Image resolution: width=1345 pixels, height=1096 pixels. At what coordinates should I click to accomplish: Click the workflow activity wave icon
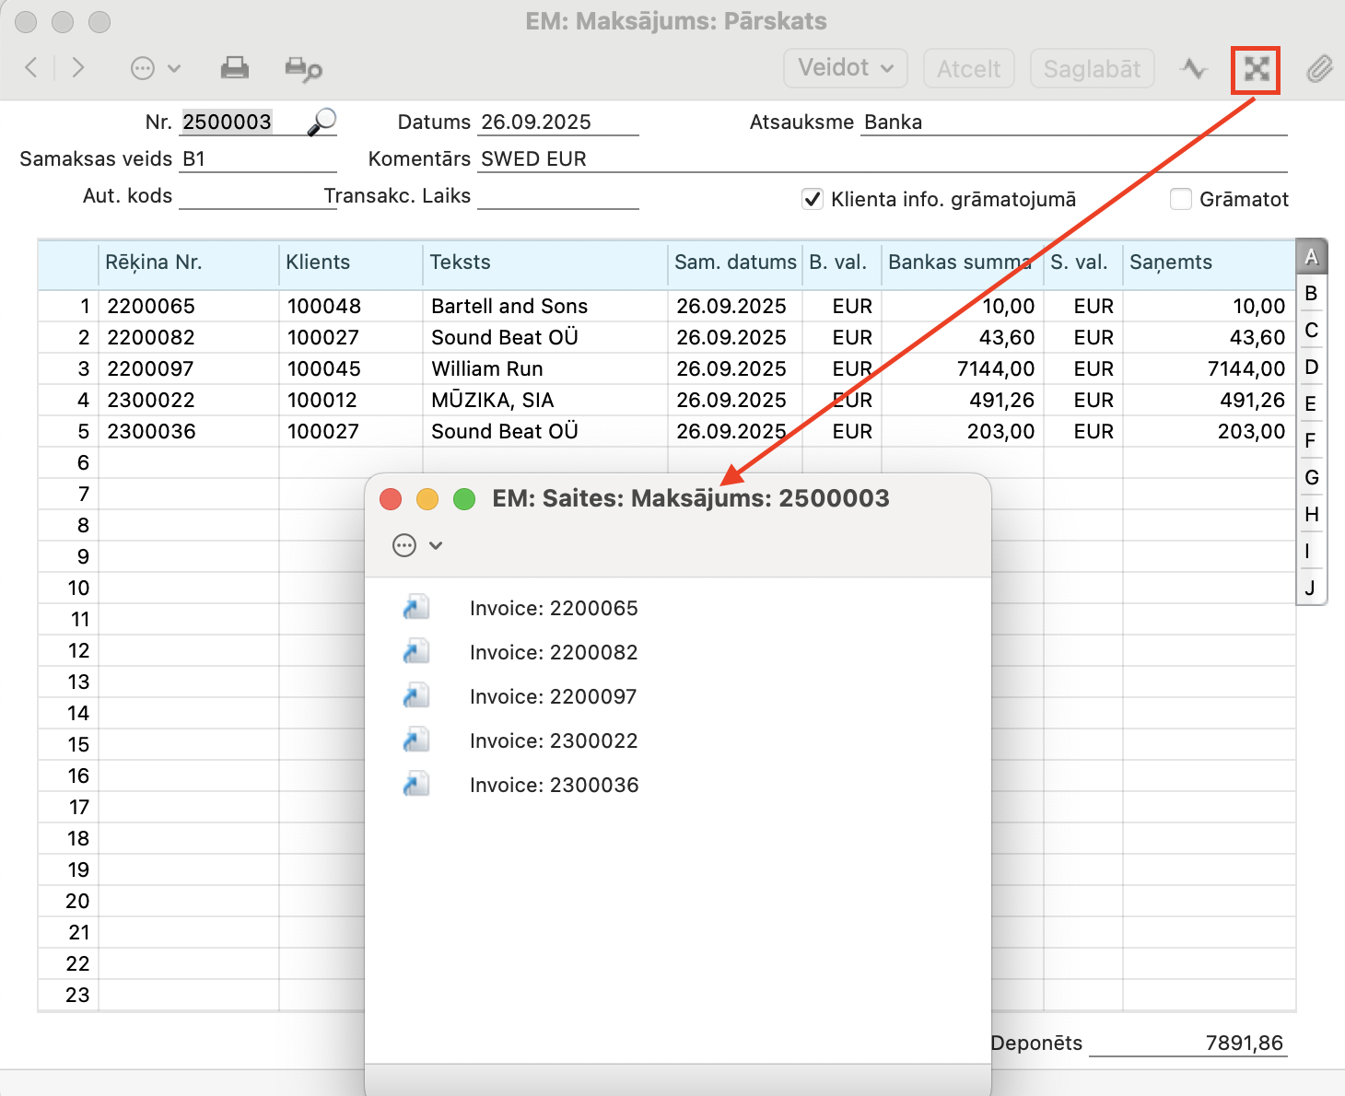pyautogui.click(x=1194, y=69)
